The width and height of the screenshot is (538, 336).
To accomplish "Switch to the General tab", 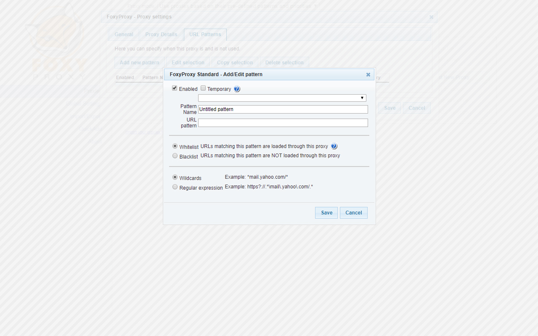I will pos(124,34).
